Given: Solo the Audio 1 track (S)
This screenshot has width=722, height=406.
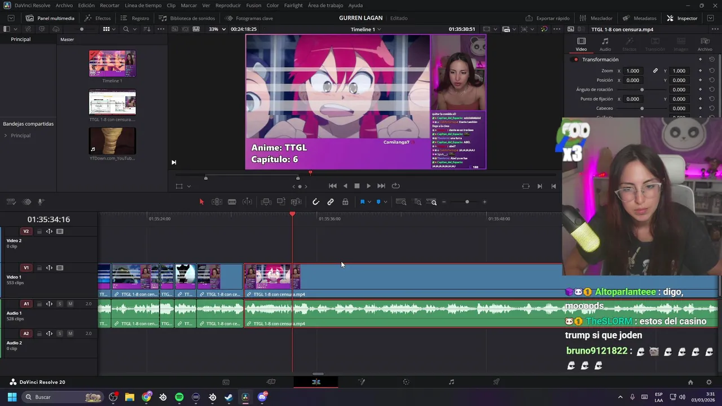Looking at the screenshot, I should pyautogui.click(x=60, y=304).
